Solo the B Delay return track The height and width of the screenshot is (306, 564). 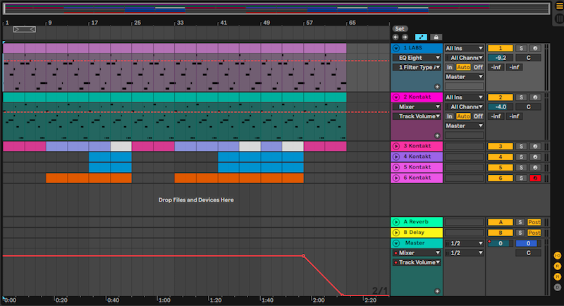coord(520,233)
